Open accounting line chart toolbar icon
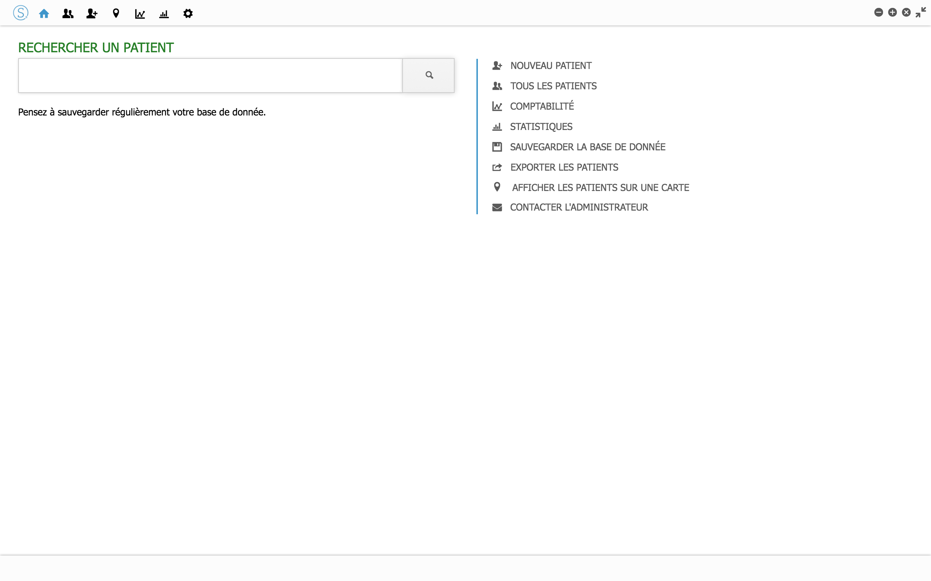The width and height of the screenshot is (931, 581). click(140, 14)
